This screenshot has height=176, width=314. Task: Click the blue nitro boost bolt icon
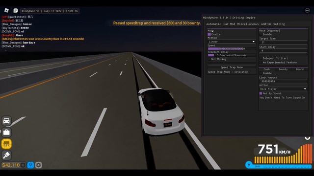(249, 165)
